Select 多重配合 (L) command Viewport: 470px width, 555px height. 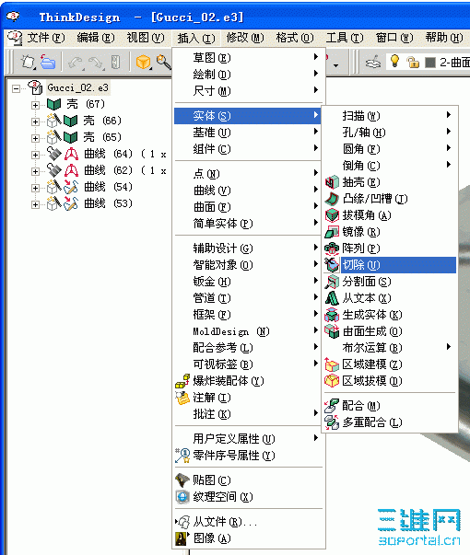(x=390, y=422)
